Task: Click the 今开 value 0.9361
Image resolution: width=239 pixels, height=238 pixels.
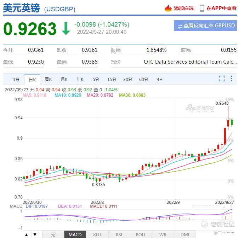Action: click(36, 50)
